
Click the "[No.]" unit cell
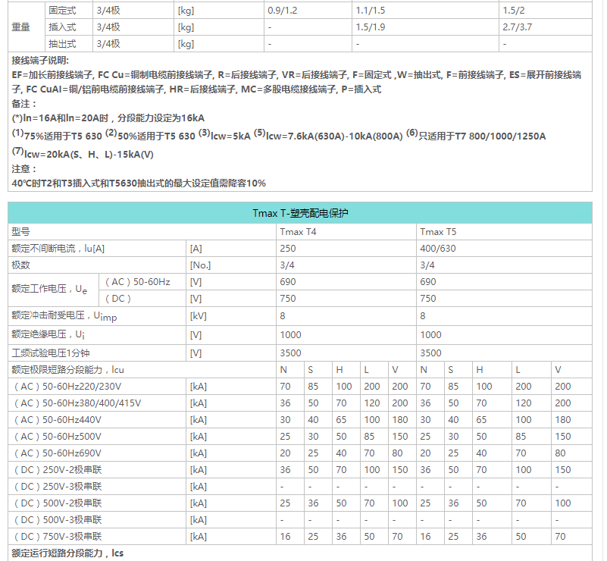click(x=200, y=265)
